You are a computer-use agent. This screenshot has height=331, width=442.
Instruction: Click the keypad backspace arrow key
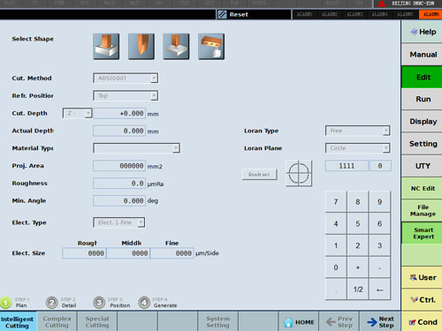coord(380,290)
